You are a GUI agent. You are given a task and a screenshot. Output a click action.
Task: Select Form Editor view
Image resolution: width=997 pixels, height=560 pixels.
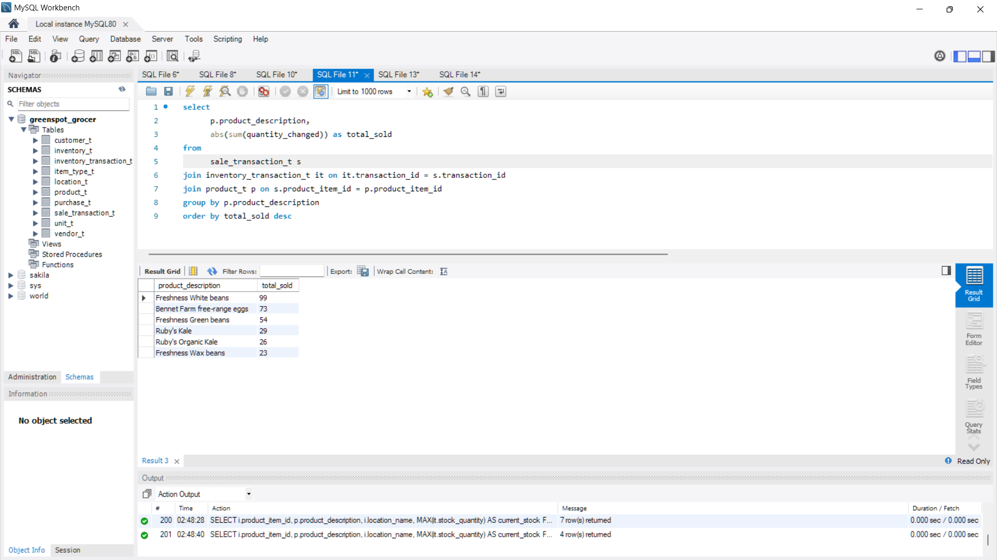pyautogui.click(x=974, y=329)
